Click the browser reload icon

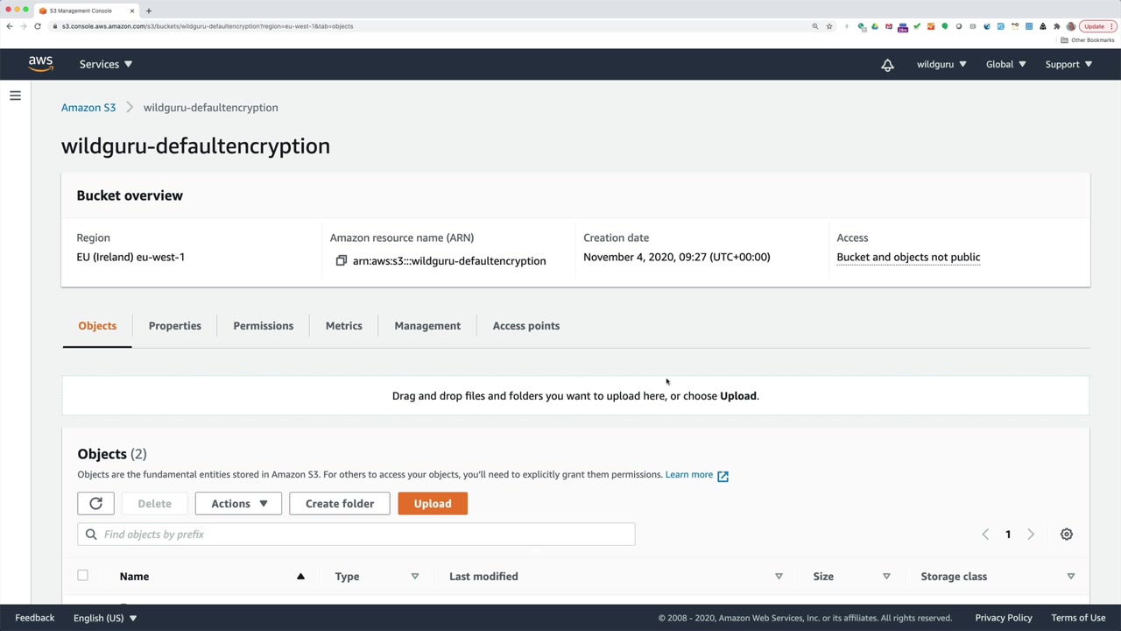[38, 26]
